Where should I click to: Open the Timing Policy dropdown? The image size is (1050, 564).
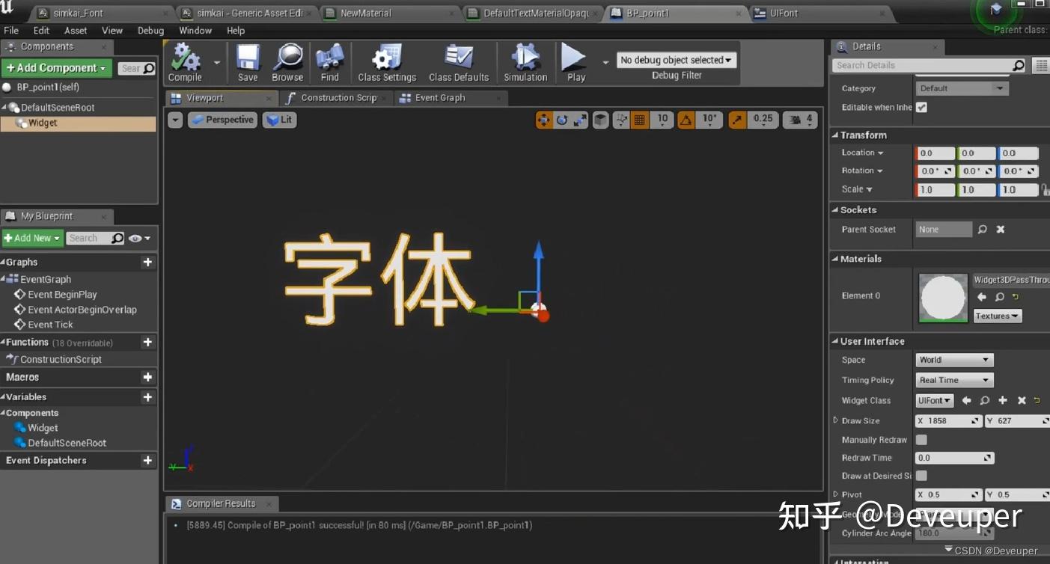(x=953, y=380)
